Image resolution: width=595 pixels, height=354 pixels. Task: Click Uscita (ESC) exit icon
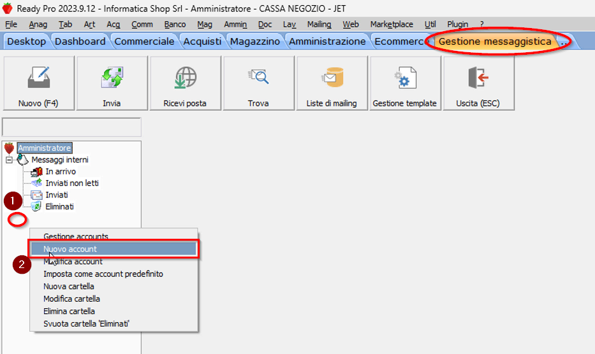(x=478, y=77)
